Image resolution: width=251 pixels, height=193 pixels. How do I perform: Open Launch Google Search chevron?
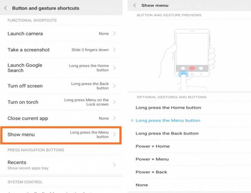114,68
